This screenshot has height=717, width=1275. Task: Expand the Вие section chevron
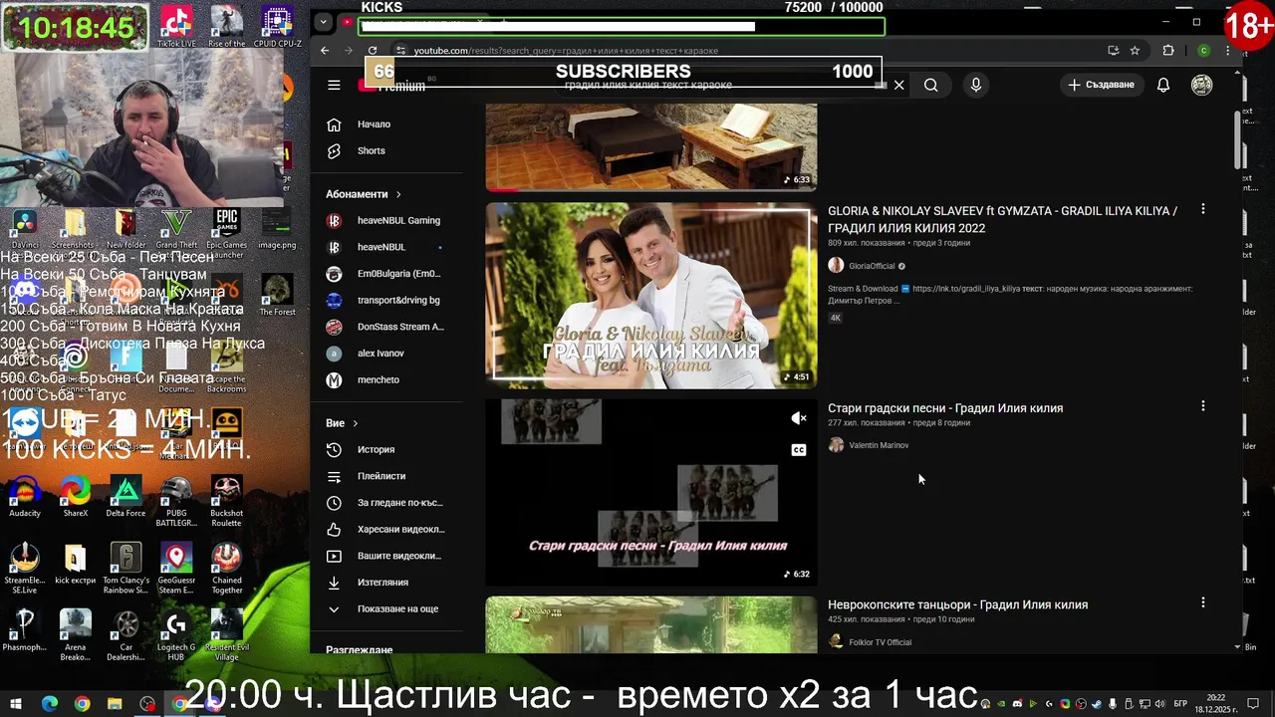(x=355, y=423)
